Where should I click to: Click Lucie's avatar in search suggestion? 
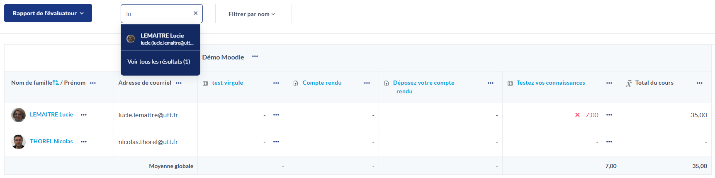click(131, 39)
